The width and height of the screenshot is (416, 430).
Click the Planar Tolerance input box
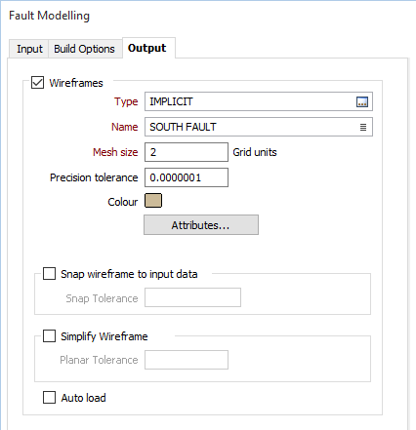187,360
